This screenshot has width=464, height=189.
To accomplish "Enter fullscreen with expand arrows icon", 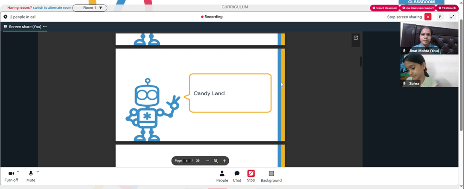I will 452,17.
